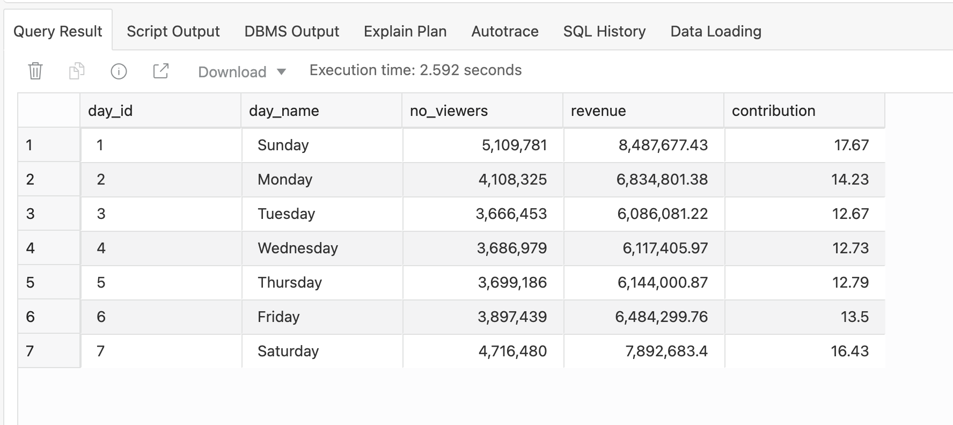
Task: Select row number 4 header
Action: pos(49,248)
